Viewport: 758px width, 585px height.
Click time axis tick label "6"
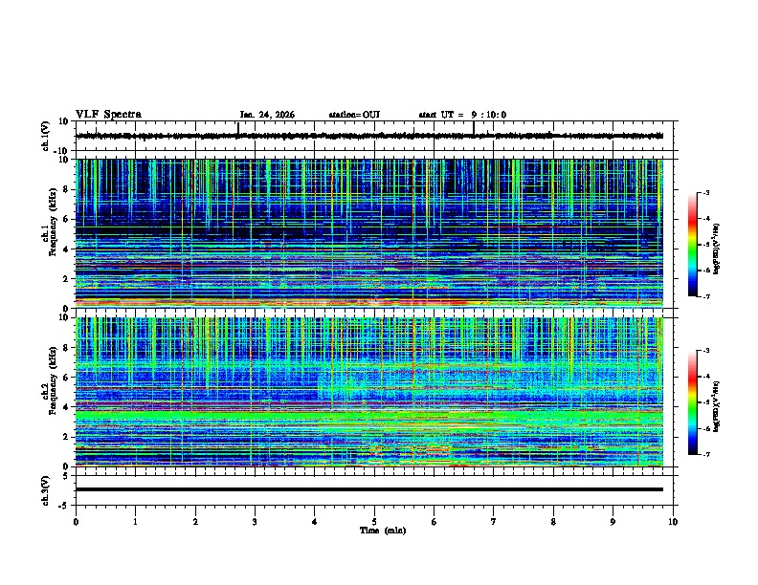click(435, 522)
